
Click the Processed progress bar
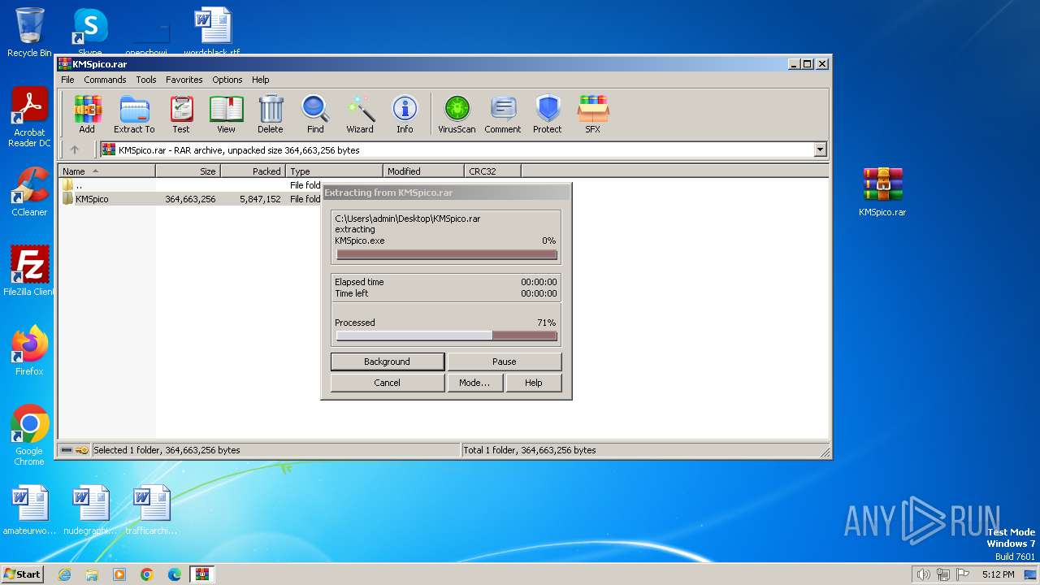point(447,336)
